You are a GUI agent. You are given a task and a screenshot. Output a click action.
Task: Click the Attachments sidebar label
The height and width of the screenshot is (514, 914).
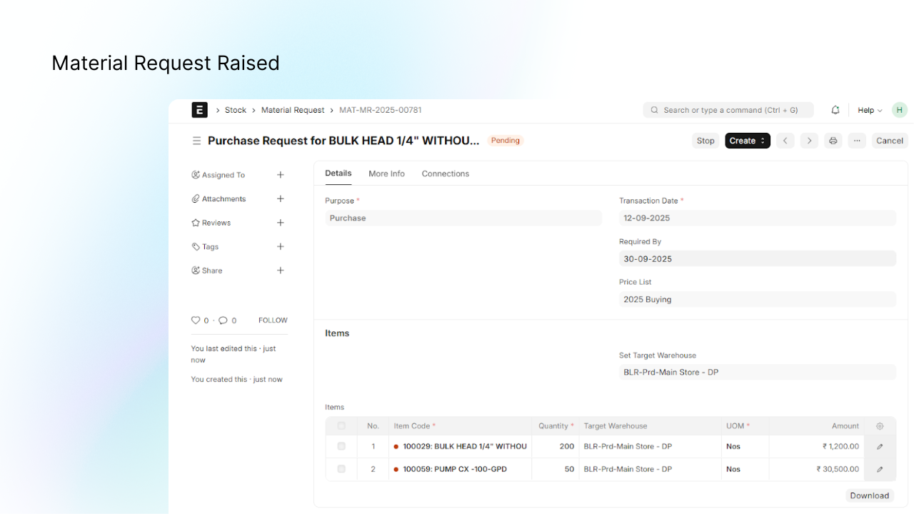pyautogui.click(x=224, y=199)
